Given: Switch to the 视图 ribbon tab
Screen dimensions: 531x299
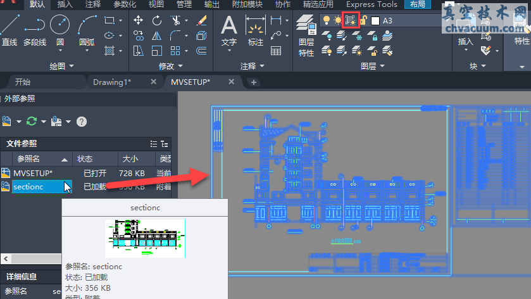Looking at the screenshot, I should click(156, 4).
